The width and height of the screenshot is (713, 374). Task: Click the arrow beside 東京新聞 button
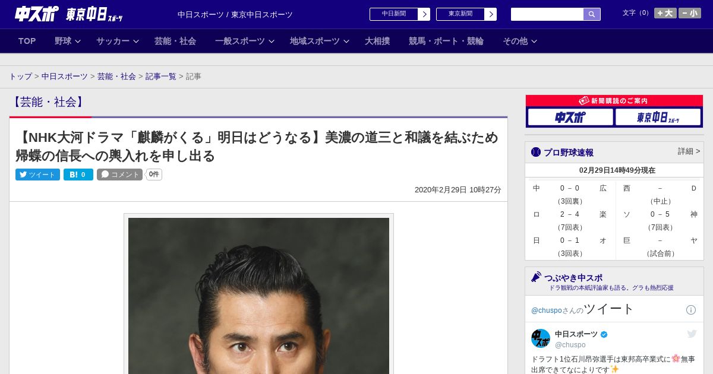[491, 14]
